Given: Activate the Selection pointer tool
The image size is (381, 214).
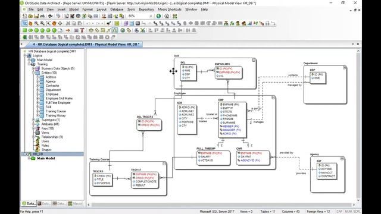Looking at the screenshot, I should click(24, 23).
